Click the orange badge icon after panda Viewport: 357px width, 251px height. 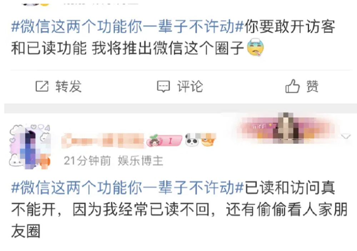(x=208, y=140)
